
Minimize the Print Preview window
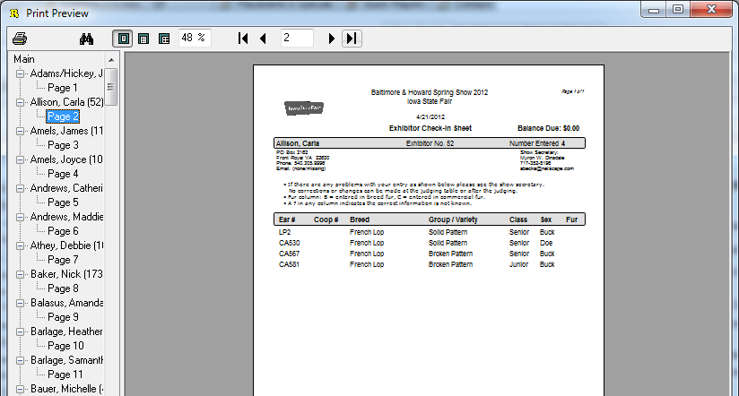(x=653, y=10)
